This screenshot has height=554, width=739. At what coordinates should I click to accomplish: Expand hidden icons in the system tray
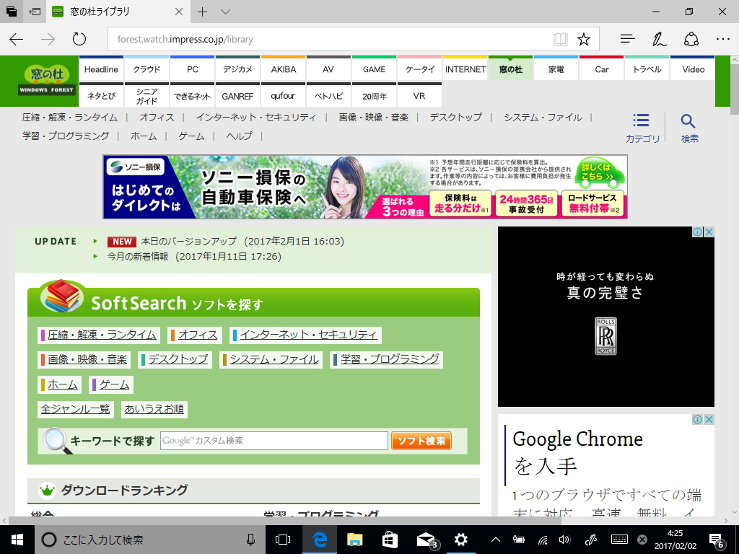point(495,540)
